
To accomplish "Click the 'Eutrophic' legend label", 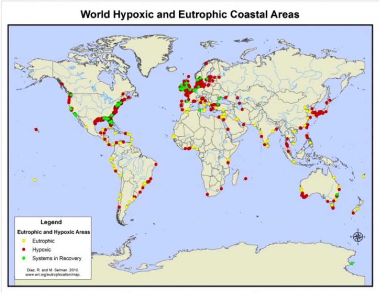I will 43,241.
